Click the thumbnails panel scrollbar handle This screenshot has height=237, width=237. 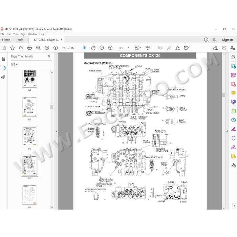[x=52, y=107]
